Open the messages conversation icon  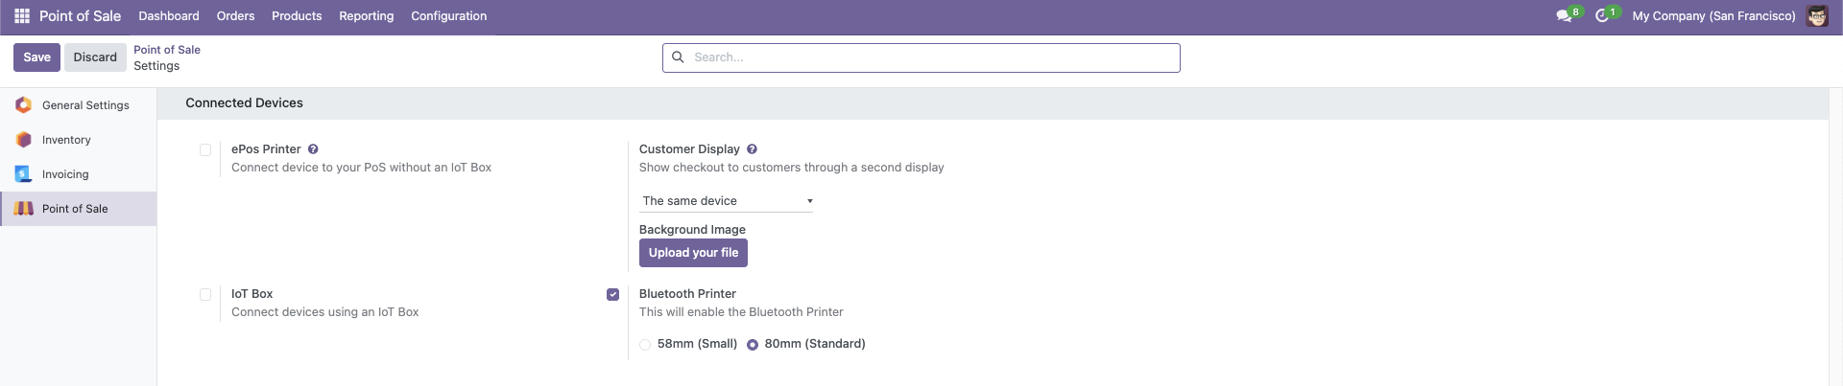(1564, 16)
